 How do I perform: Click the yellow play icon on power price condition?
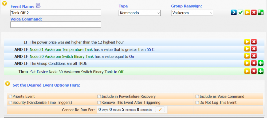tap(247, 42)
